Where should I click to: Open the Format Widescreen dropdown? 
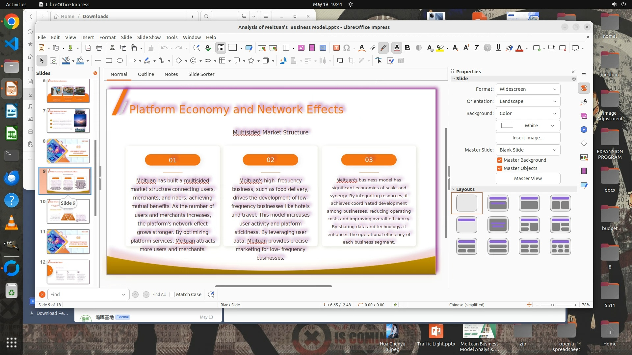coord(528,89)
